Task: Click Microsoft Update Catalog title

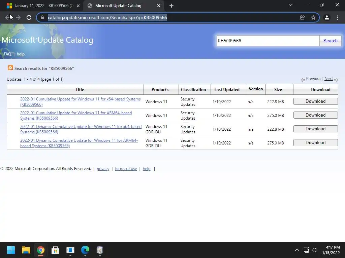Action: pos(47,40)
